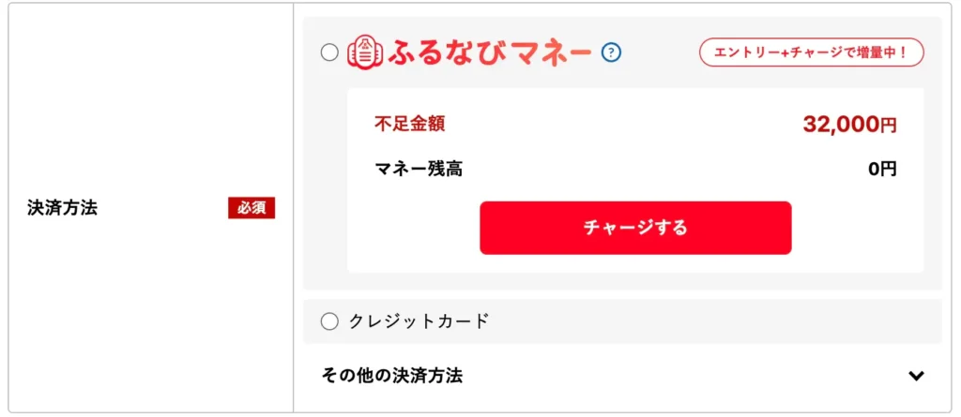Click the 円 symbol after 32,000
961x417 pixels.
pyautogui.click(x=889, y=125)
